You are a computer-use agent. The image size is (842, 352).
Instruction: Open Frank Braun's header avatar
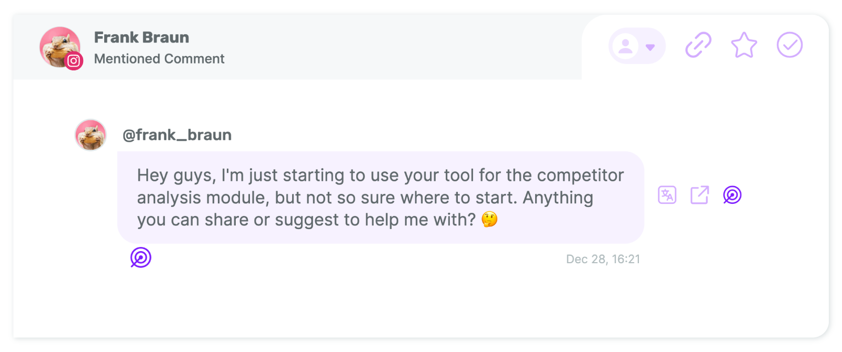(x=60, y=47)
